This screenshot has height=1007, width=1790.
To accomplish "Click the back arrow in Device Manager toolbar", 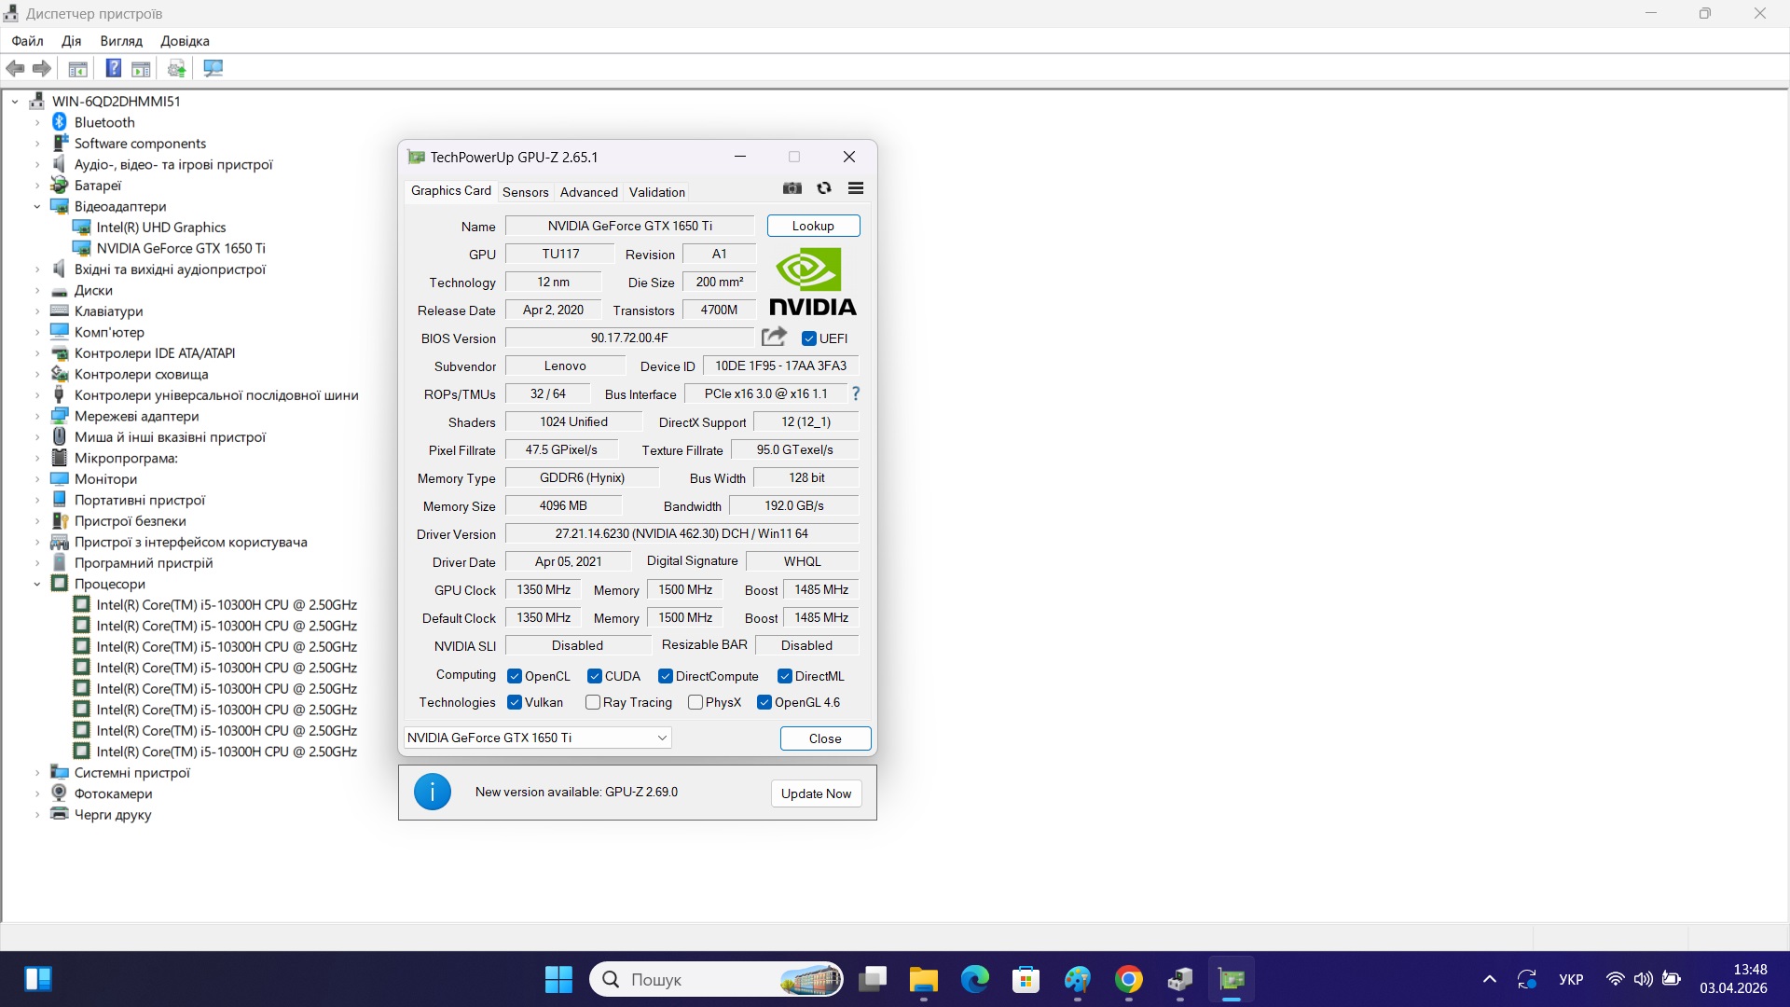I will (x=16, y=68).
